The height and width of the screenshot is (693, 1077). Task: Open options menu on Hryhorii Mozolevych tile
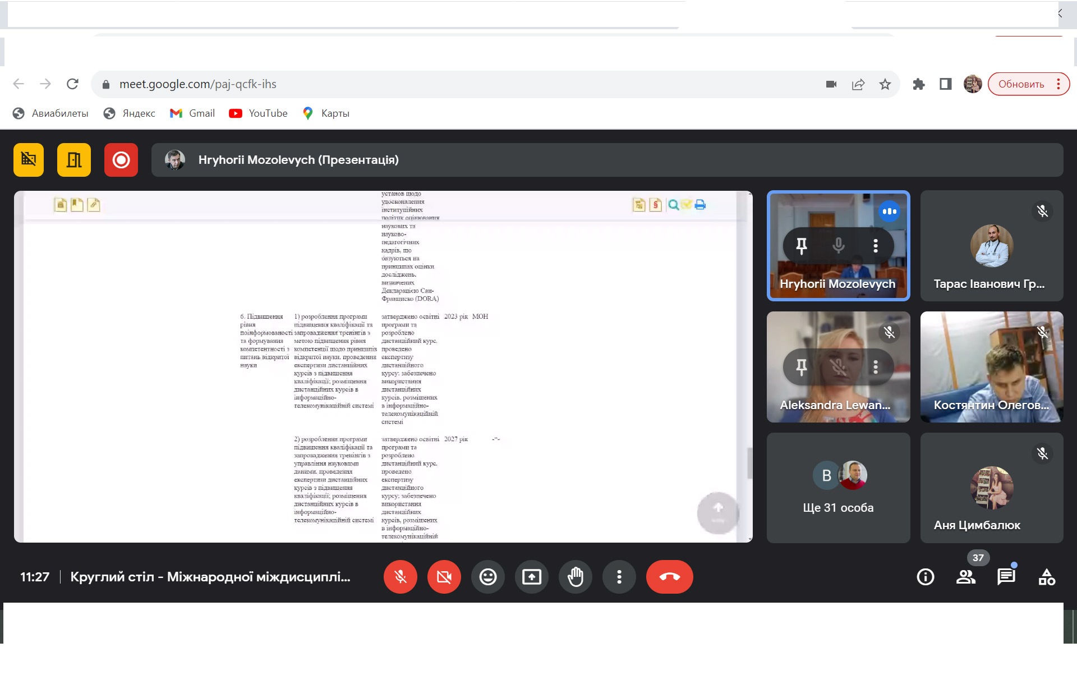coord(875,245)
